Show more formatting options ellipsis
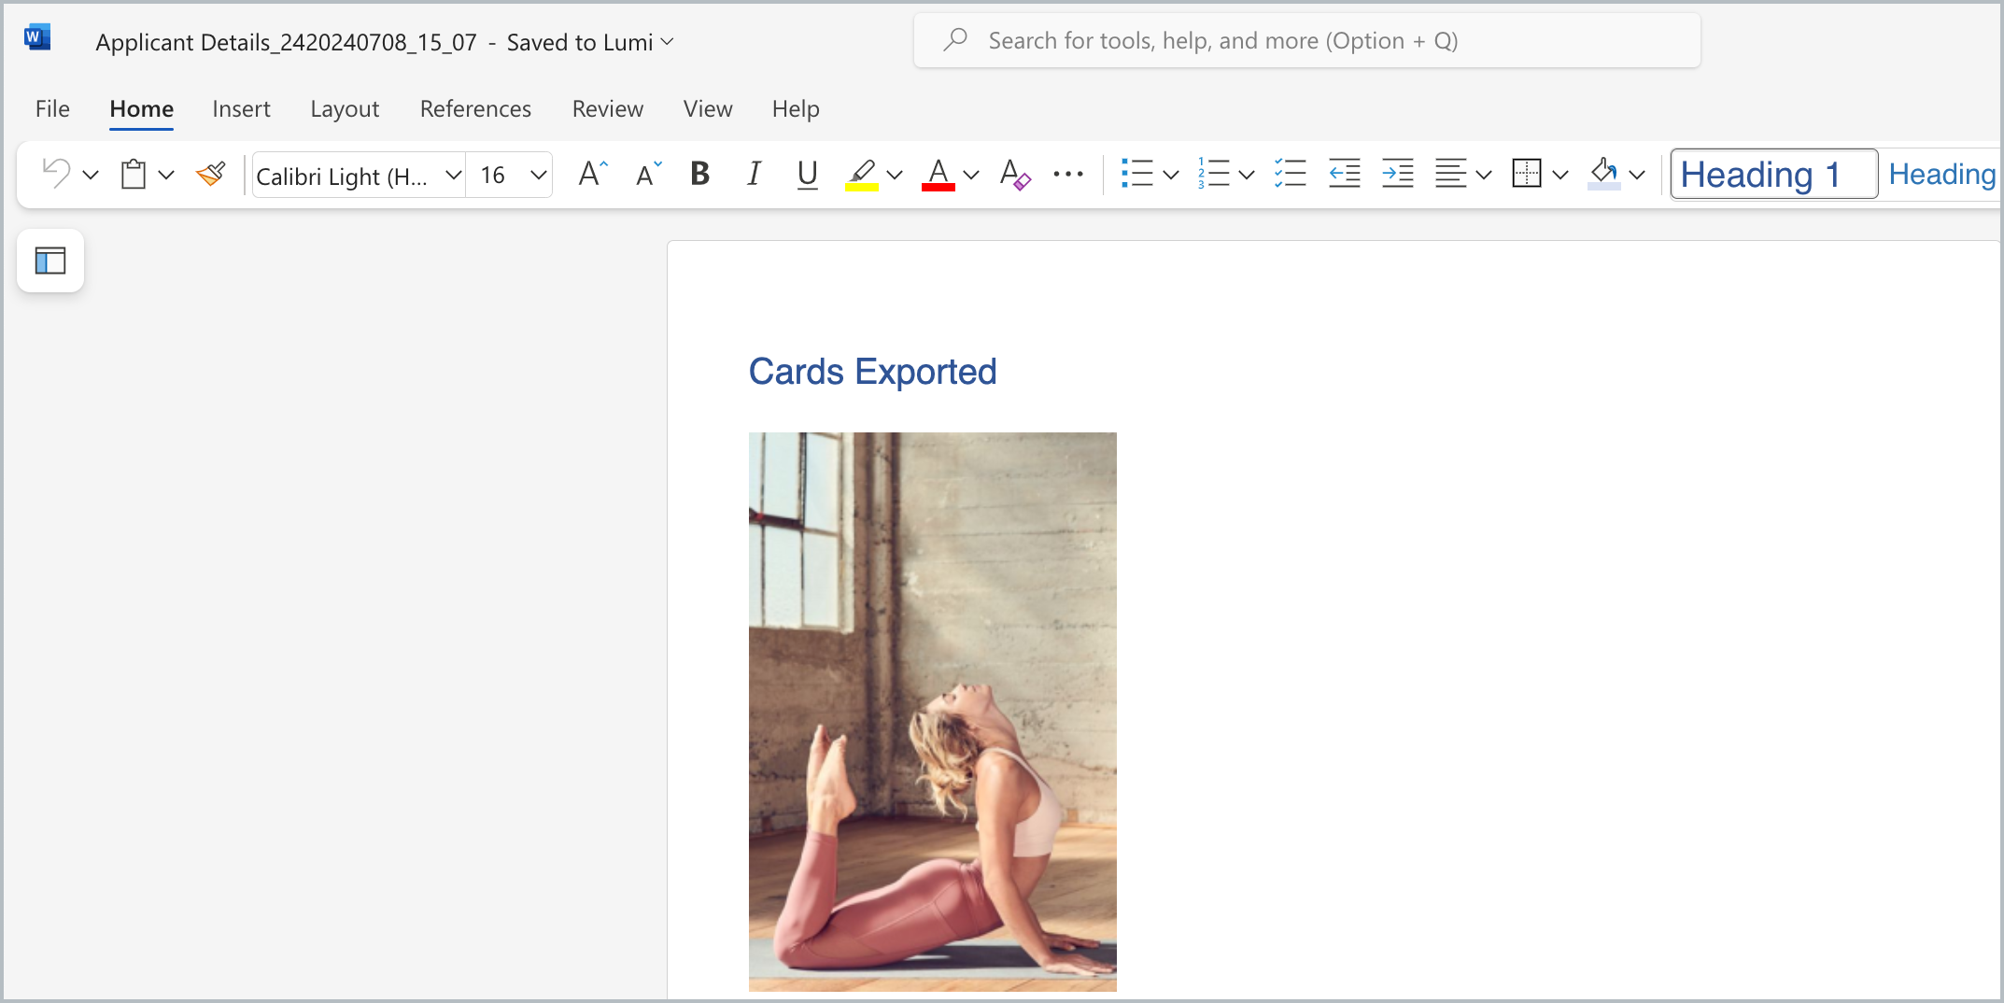Screen dimensions: 2004x1003 click(x=1067, y=175)
